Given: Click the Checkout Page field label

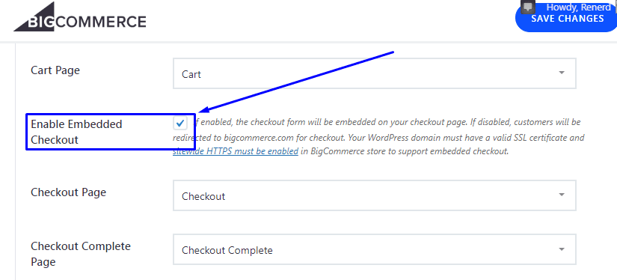Looking at the screenshot, I should (69, 192).
